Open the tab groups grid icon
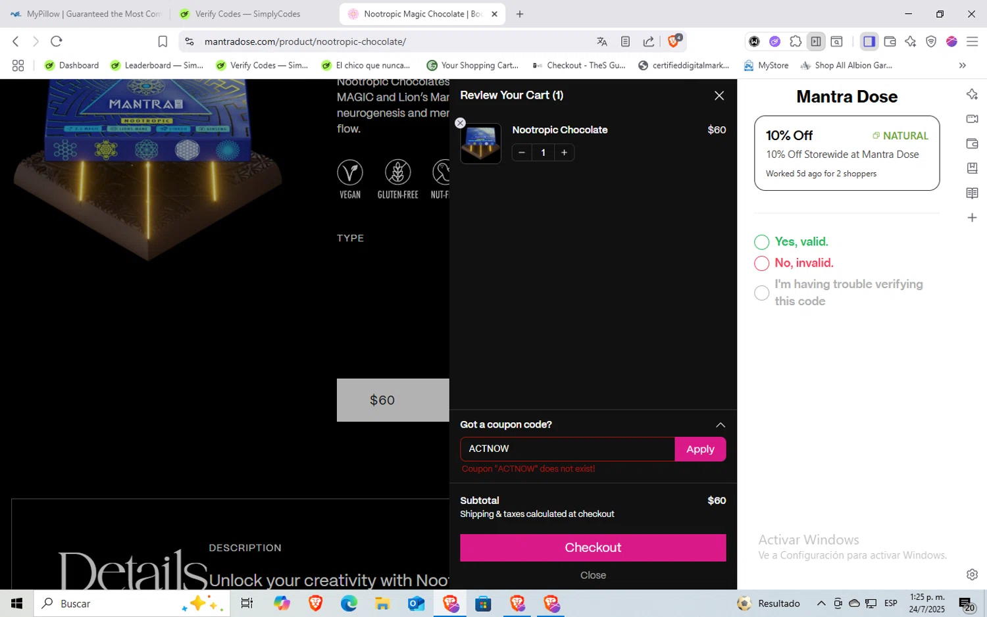 tap(18, 65)
